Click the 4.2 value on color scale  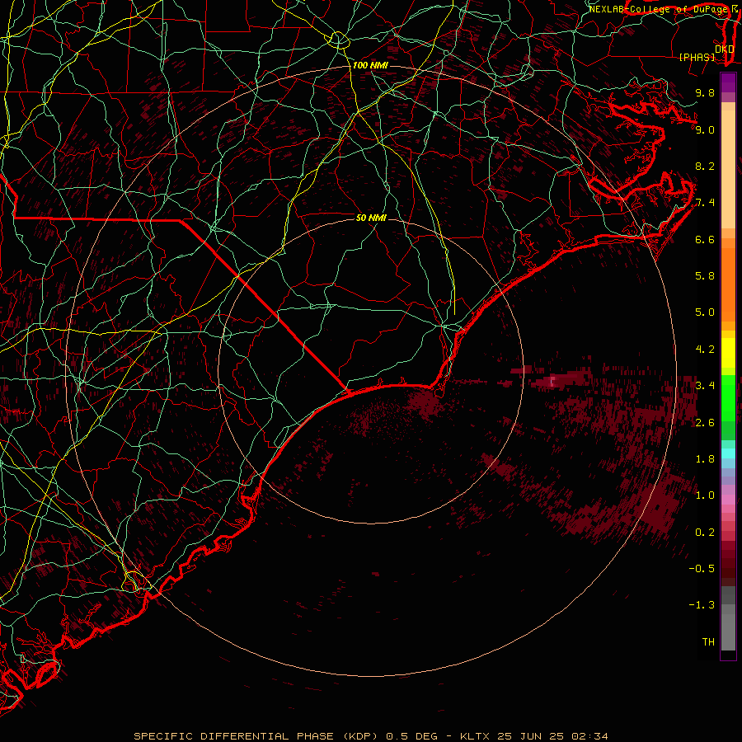(x=705, y=350)
